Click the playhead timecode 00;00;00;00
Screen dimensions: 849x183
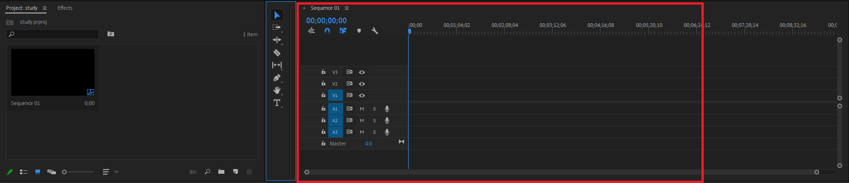[x=326, y=20]
